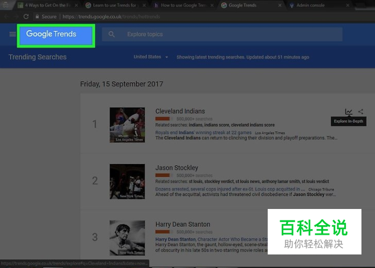Share the Cleveland Indians trend

(x=361, y=112)
